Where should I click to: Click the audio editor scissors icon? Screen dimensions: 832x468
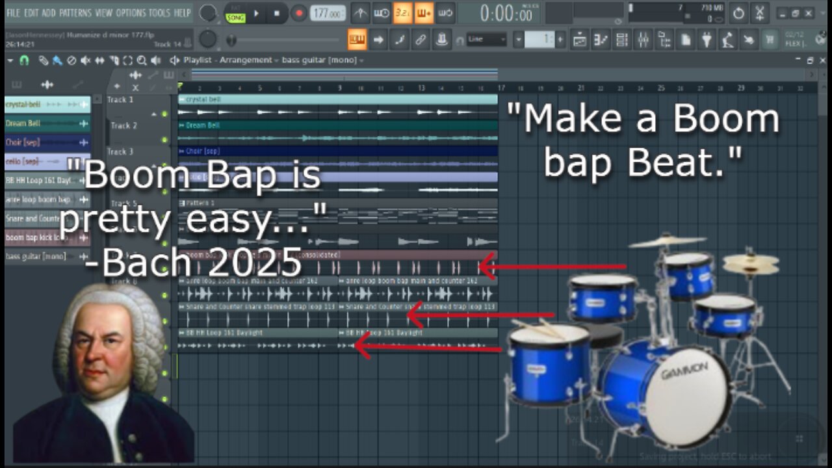click(760, 13)
